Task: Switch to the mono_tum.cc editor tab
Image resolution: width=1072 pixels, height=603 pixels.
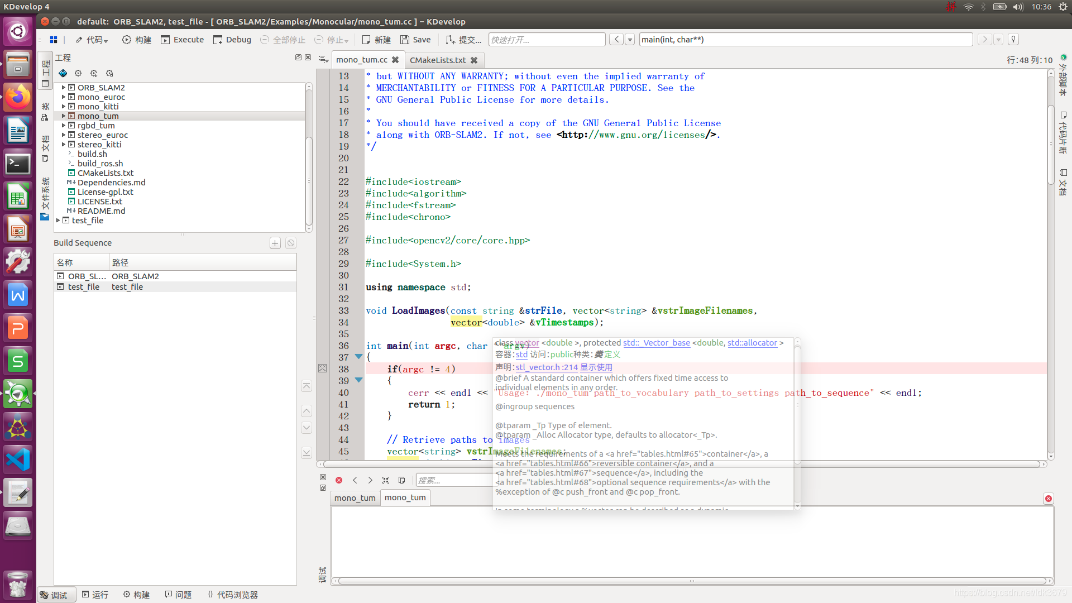Action: (361, 60)
